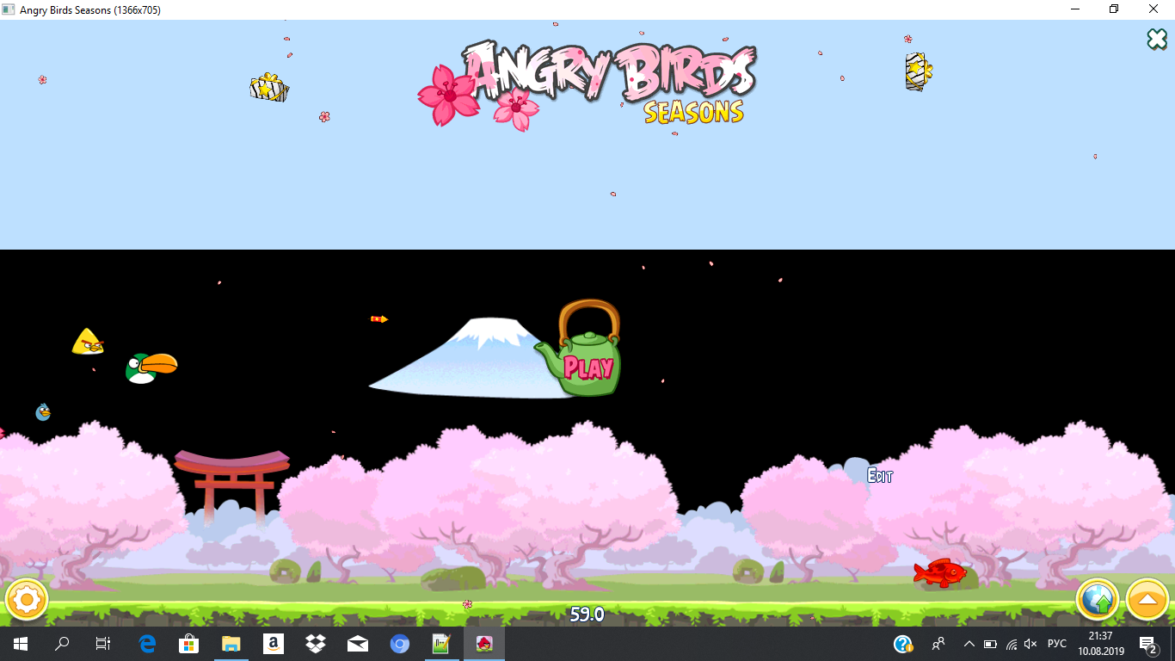
Task: Click the green toucan bird
Action: pyautogui.click(x=151, y=368)
